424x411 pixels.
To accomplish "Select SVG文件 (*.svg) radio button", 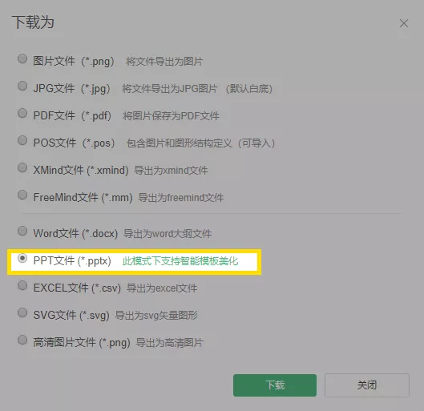I will [x=22, y=312].
